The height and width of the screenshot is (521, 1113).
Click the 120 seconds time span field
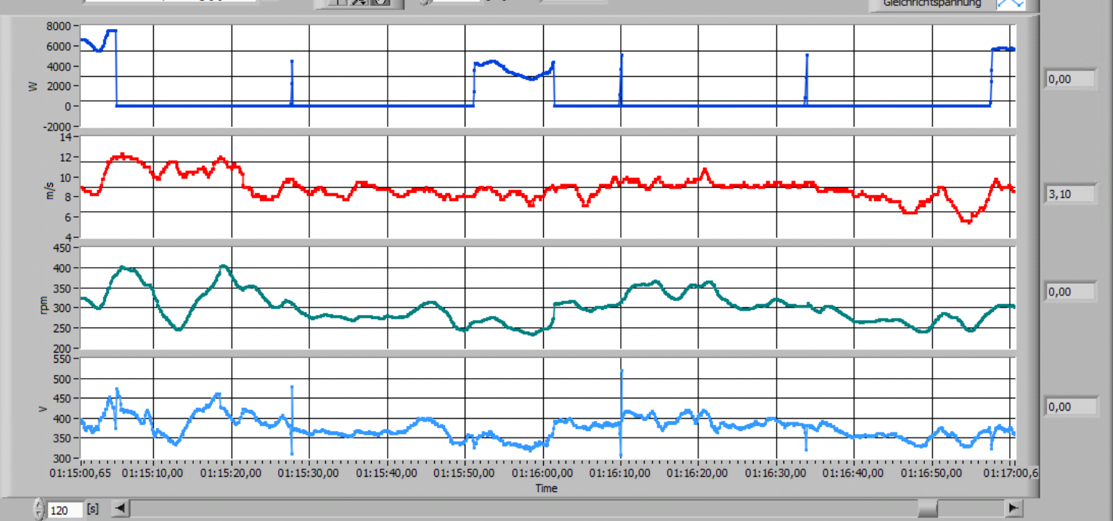pos(64,510)
